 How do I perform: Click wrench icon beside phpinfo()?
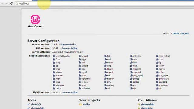(29, 104)
